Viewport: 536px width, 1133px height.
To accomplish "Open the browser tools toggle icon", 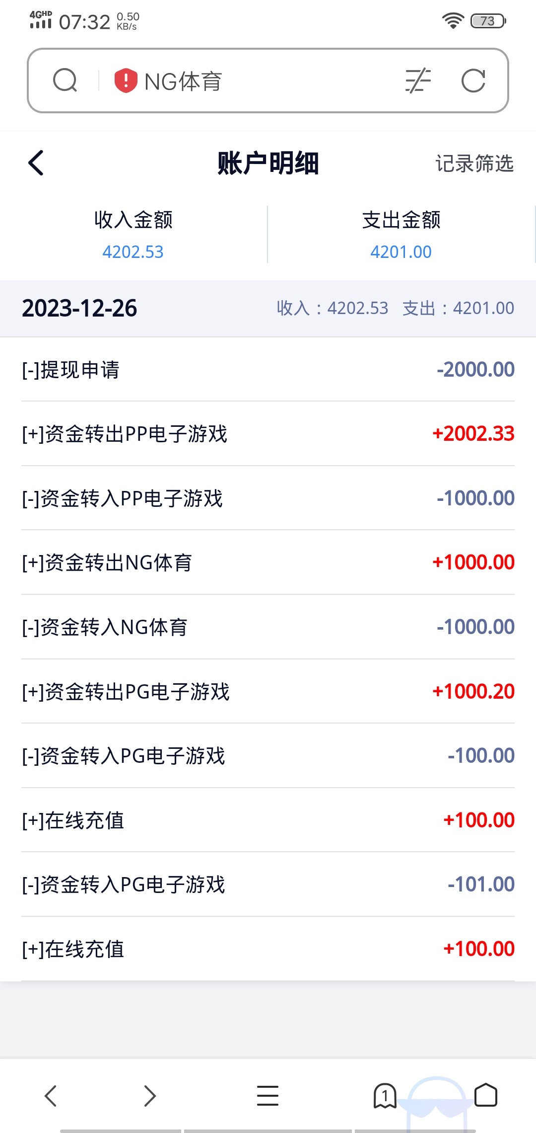I will tap(418, 81).
